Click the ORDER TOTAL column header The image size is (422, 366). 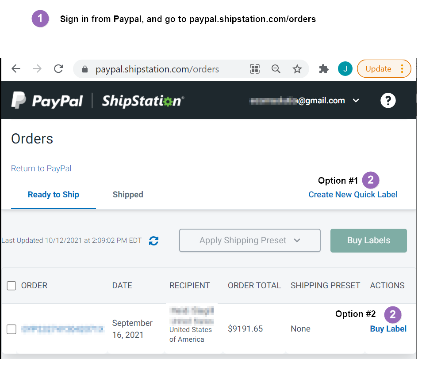pyautogui.click(x=254, y=286)
